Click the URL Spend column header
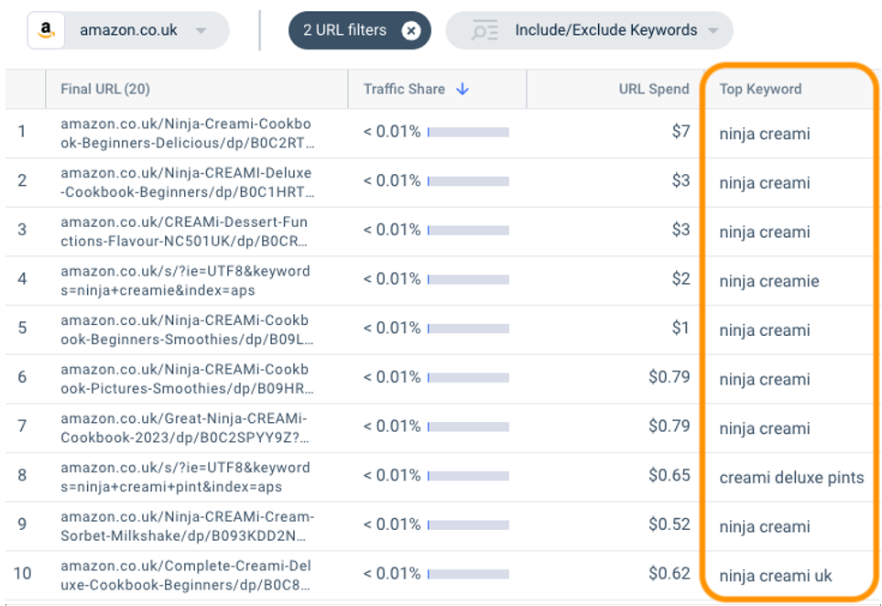This screenshot has height=606, width=882. [653, 89]
